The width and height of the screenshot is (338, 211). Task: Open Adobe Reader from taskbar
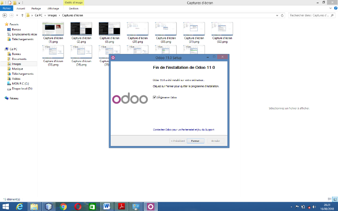coord(121,207)
